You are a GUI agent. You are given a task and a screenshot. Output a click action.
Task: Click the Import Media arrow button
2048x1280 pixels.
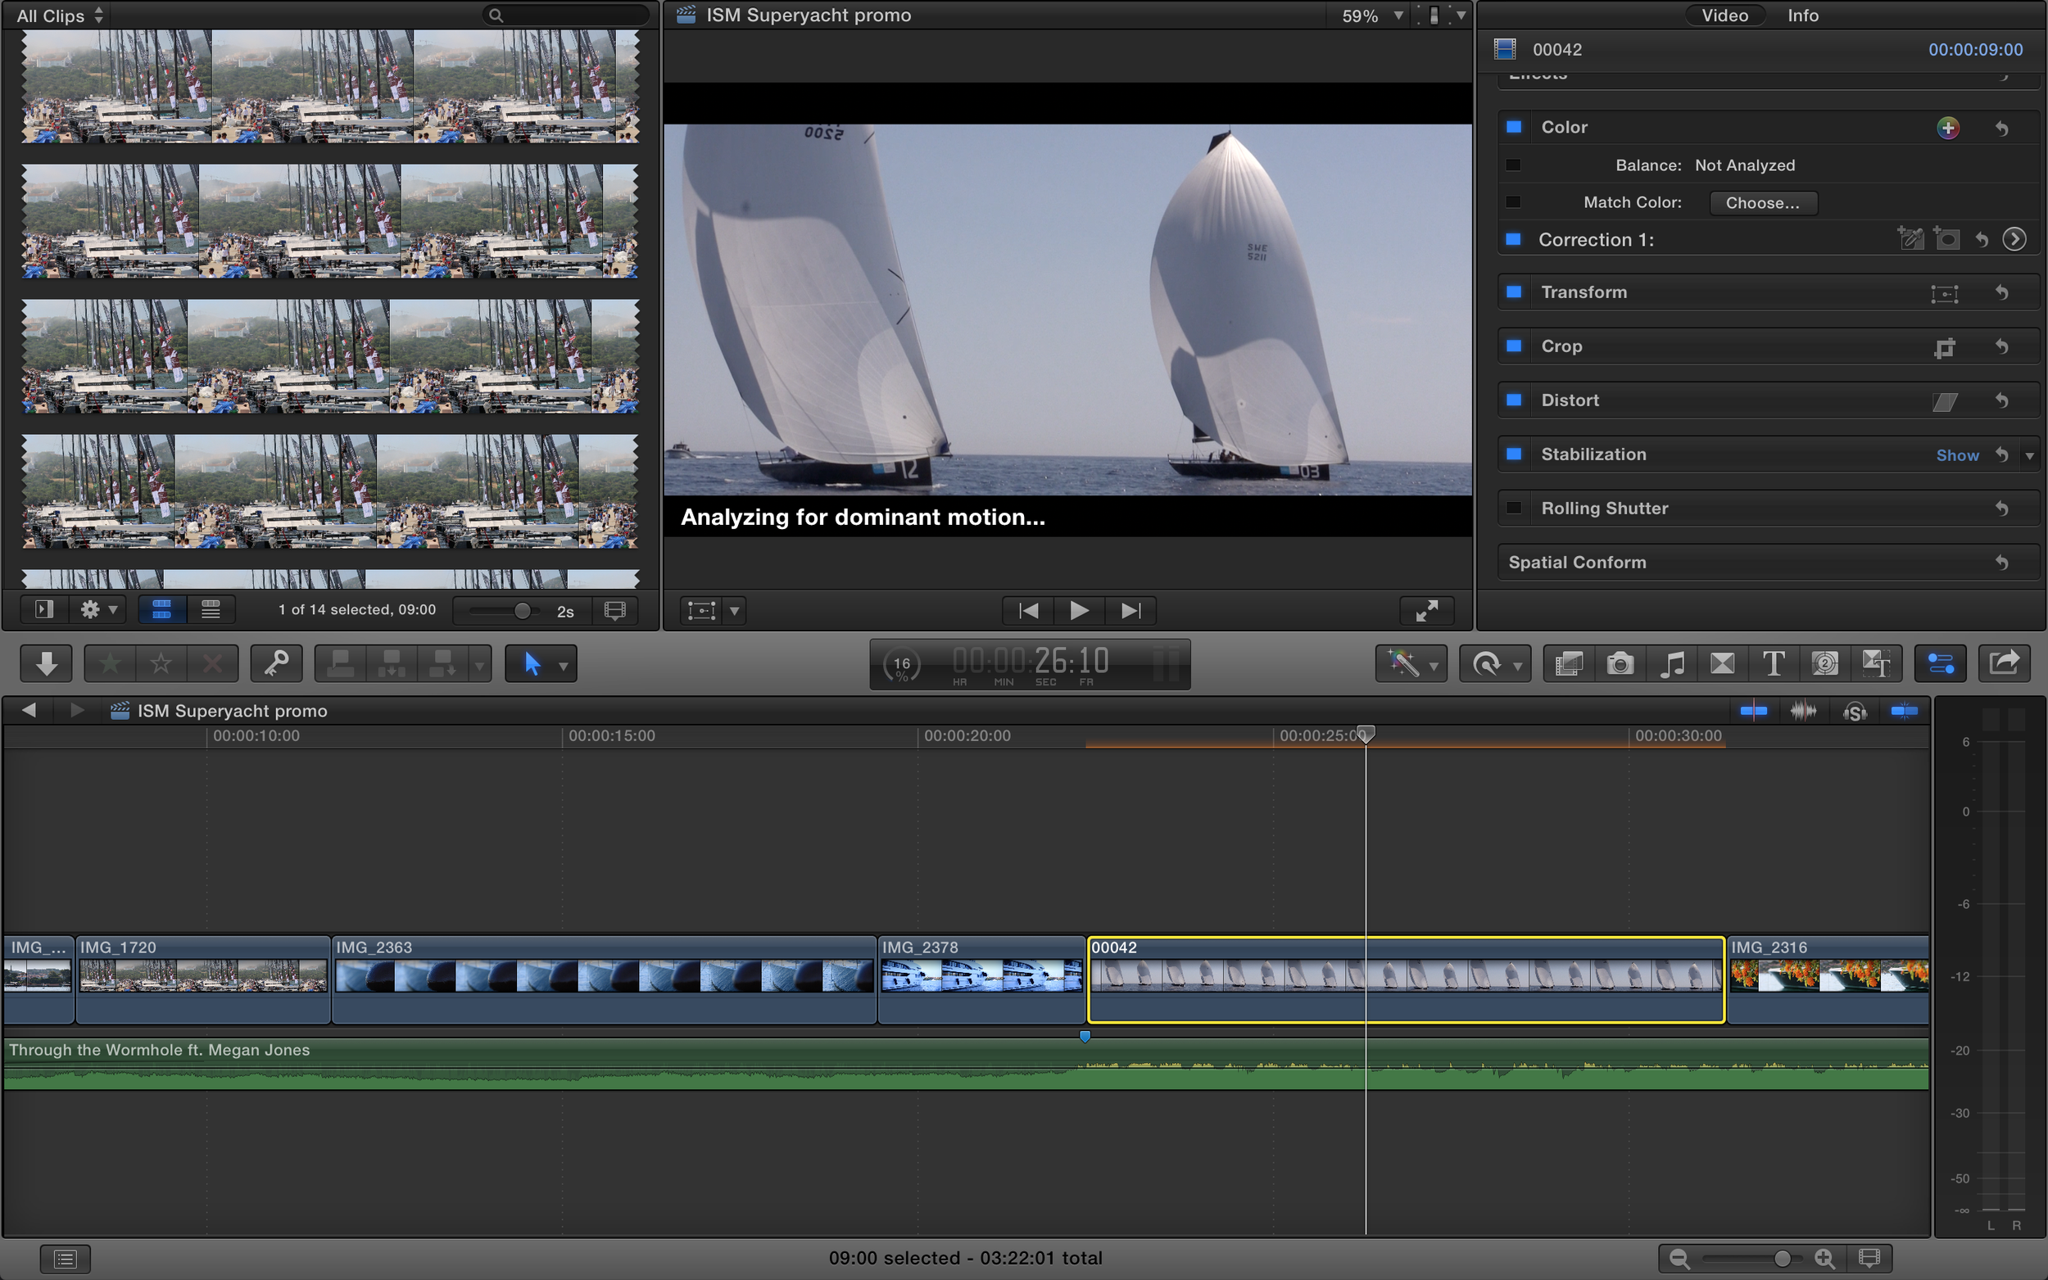[47, 663]
